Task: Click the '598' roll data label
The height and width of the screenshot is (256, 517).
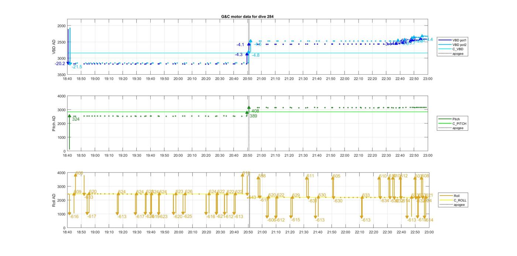Action: click(x=262, y=176)
